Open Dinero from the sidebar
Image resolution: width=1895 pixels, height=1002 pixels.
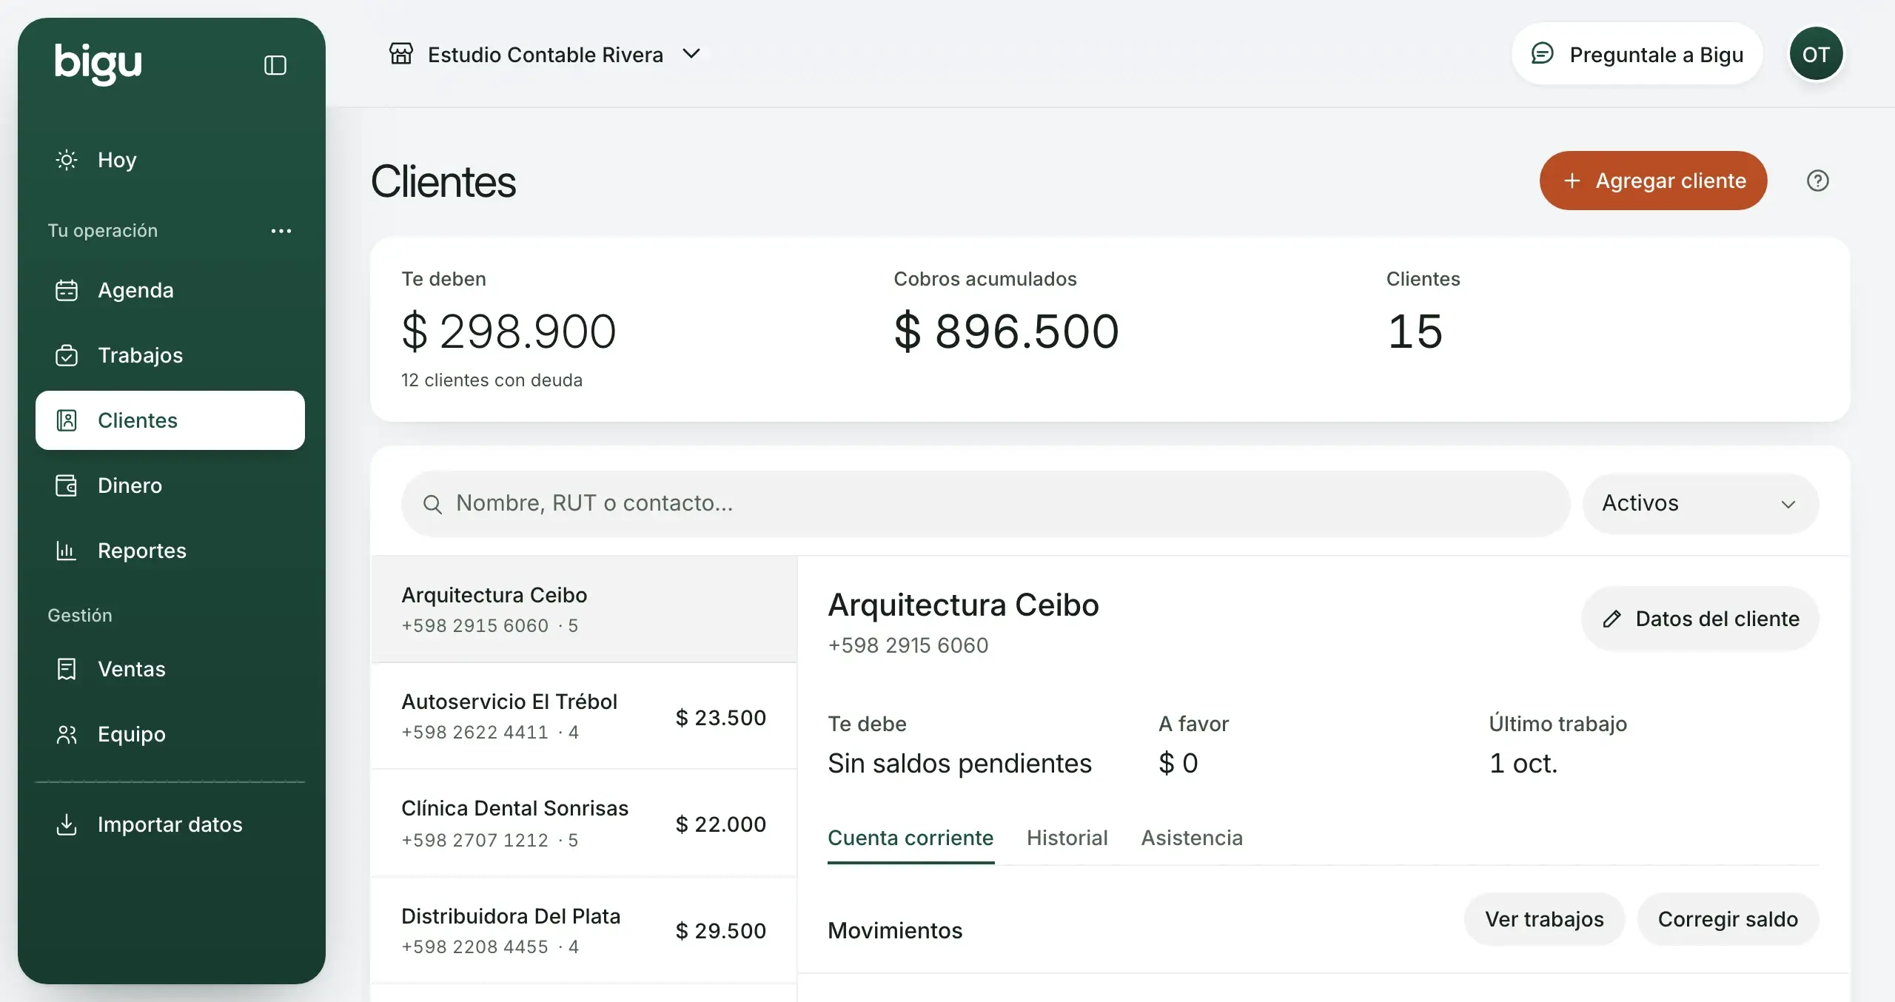170,485
